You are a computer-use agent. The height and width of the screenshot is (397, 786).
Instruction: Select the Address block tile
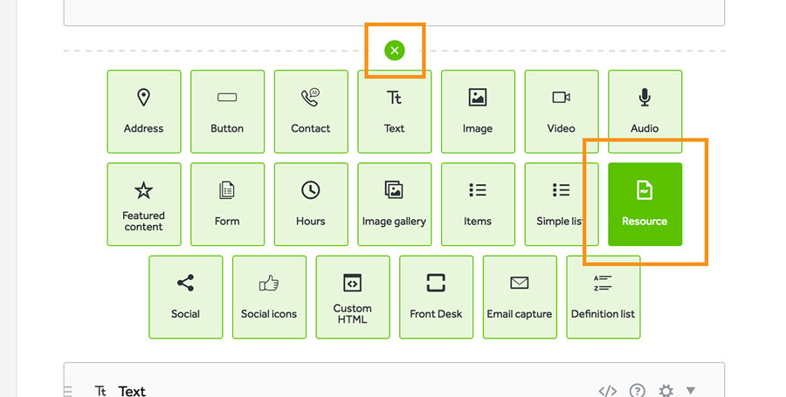pos(144,112)
